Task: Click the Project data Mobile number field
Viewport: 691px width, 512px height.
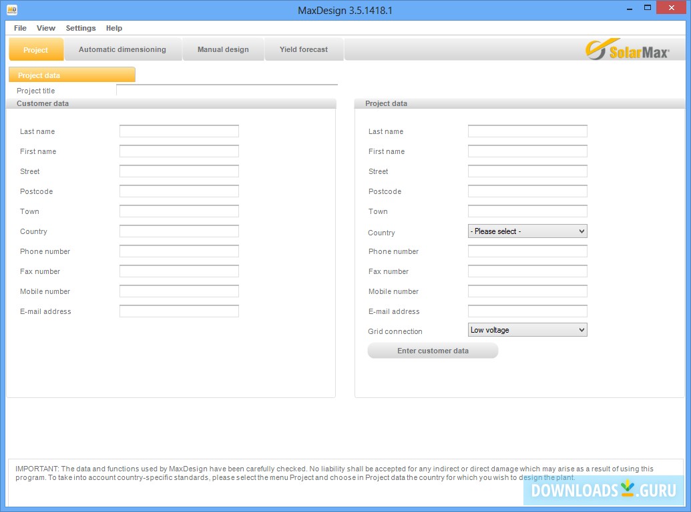Action: point(527,291)
